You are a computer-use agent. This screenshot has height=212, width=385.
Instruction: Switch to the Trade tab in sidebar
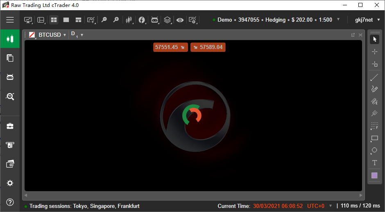[x=10, y=39]
